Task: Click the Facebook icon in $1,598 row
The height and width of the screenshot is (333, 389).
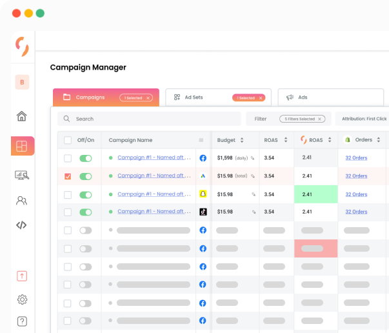Action: [x=203, y=158]
